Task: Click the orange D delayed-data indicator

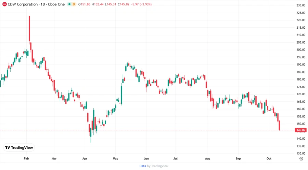Action: [x=74, y=4]
